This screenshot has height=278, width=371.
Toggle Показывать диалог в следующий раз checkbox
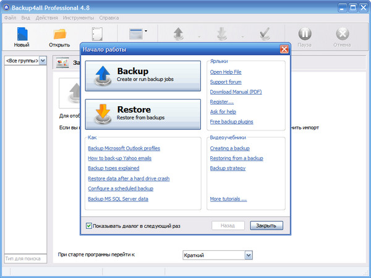[x=89, y=225]
